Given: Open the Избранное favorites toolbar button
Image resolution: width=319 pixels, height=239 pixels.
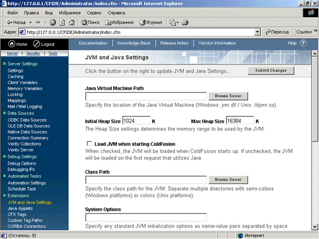Looking at the screenshot, I should pyautogui.click(x=120, y=22).
